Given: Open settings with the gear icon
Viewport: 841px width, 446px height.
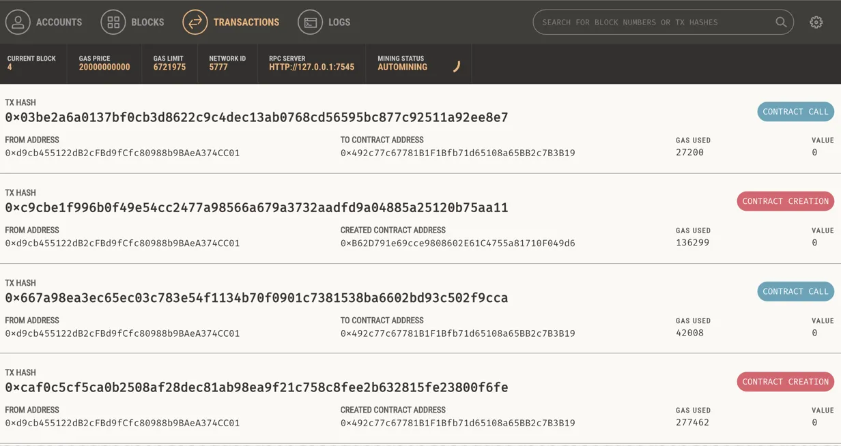Looking at the screenshot, I should tap(816, 22).
